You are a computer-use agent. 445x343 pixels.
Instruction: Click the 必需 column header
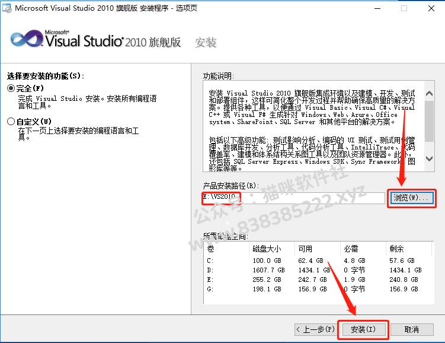(x=363, y=249)
